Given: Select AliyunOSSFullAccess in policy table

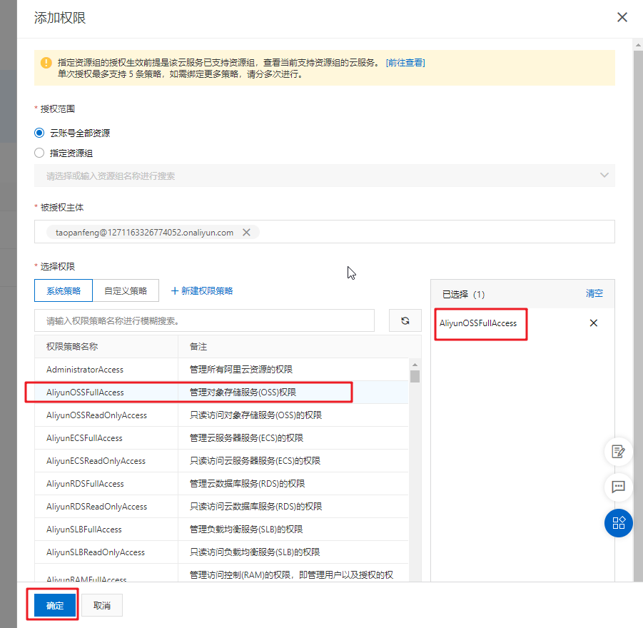Looking at the screenshot, I should point(221,392).
